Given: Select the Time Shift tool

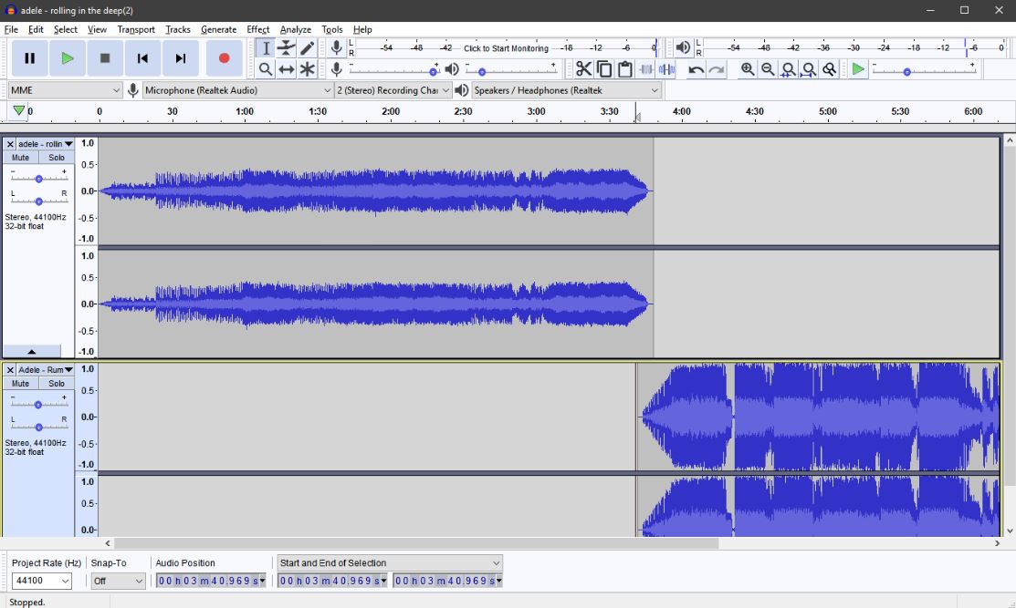Looking at the screenshot, I should tap(286, 68).
